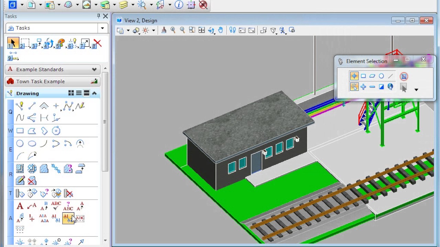Click the Example Standards header
Image resolution: width=440 pixels, height=247 pixels.
tap(53, 69)
